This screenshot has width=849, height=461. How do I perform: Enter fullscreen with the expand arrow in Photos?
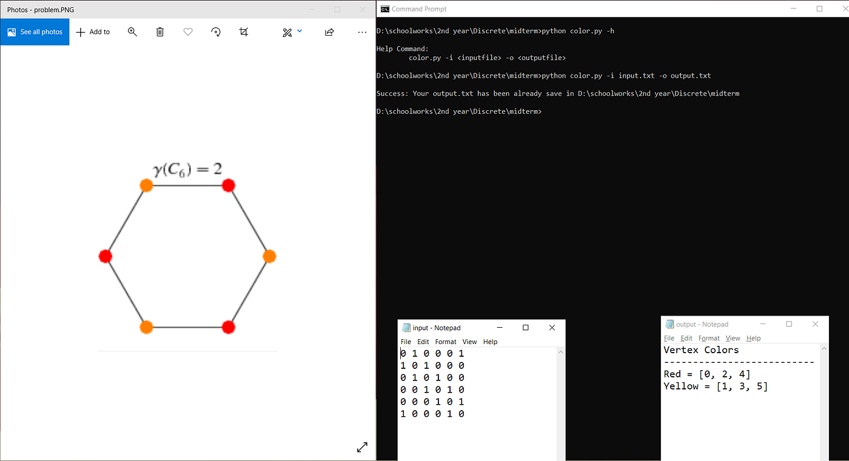coord(362,446)
